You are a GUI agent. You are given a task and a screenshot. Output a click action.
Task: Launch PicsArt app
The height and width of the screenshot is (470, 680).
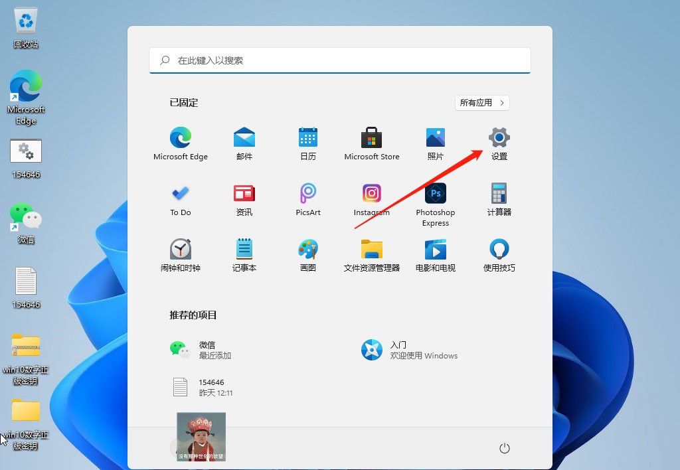[x=308, y=199]
